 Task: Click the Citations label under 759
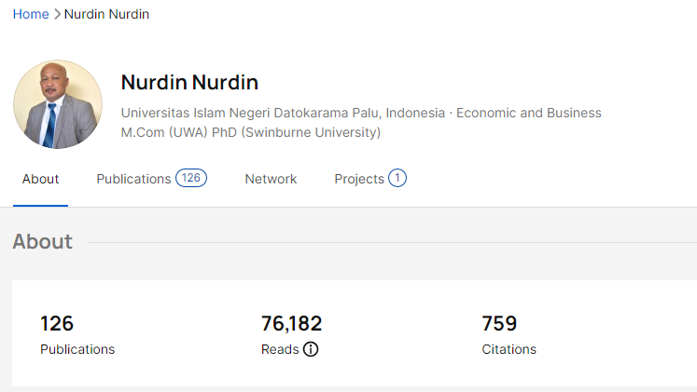click(509, 349)
